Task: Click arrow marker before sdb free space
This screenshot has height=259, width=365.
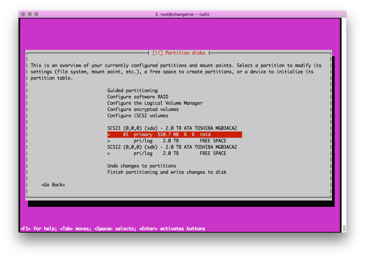Action: click(x=109, y=153)
